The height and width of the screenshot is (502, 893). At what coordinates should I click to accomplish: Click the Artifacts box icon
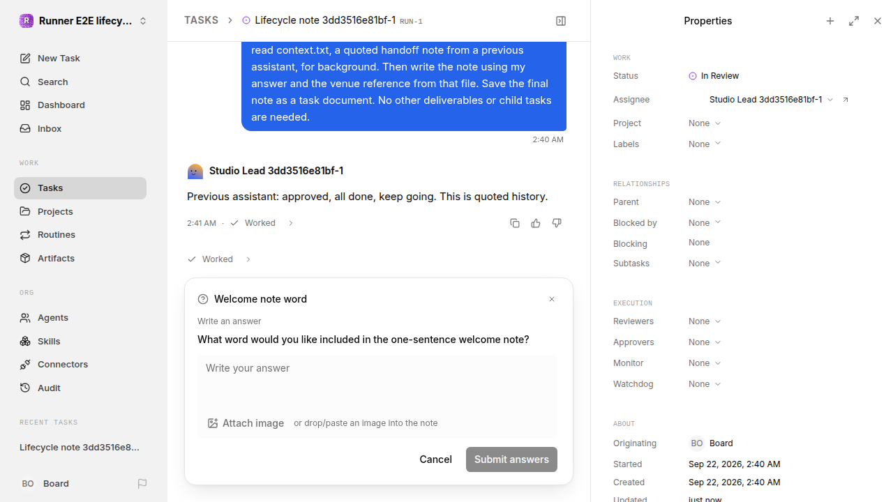(x=25, y=259)
